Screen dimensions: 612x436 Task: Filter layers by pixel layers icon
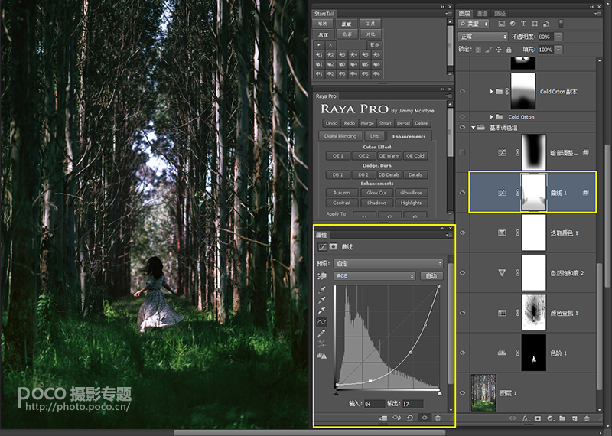[x=502, y=24]
